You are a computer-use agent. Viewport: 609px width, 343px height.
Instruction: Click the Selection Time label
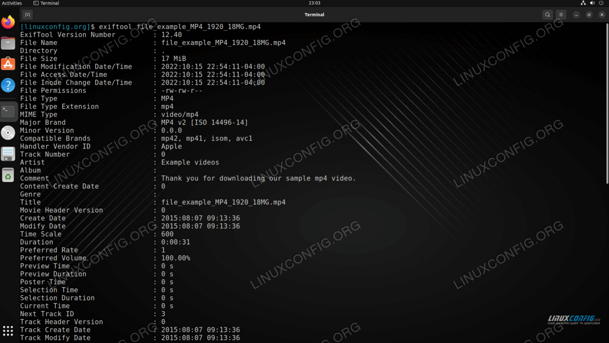point(49,290)
